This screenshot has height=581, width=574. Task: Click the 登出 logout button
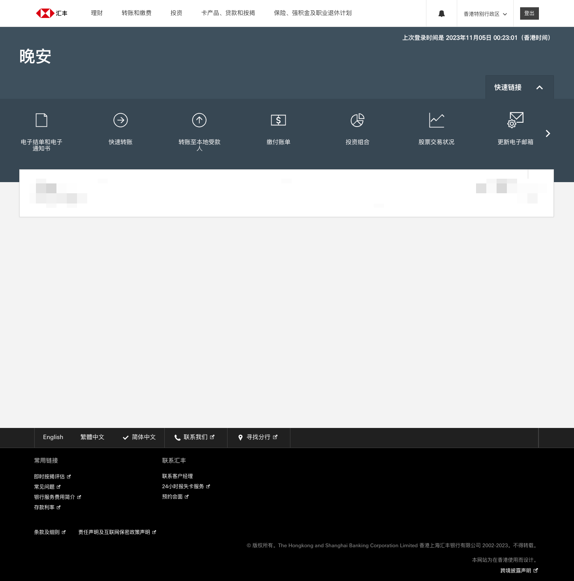(529, 13)
